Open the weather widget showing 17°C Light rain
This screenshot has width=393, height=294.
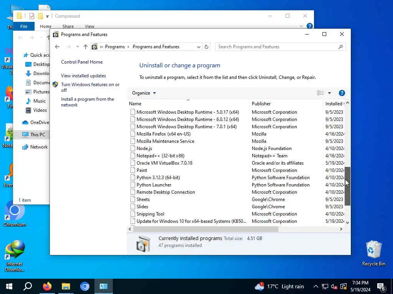pyautogui.click(x=279, y=286)
